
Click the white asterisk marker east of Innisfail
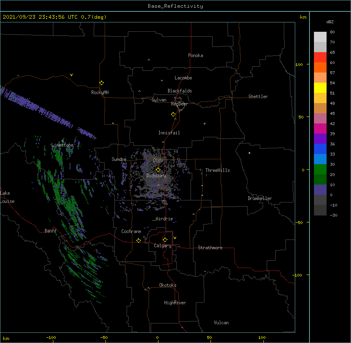pos(204,124)
